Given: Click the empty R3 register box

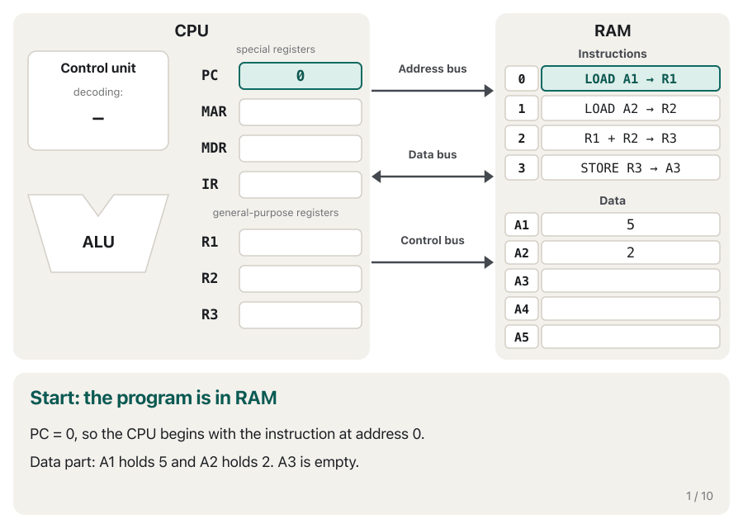Looking at the screenshot, I should (301, 315).
